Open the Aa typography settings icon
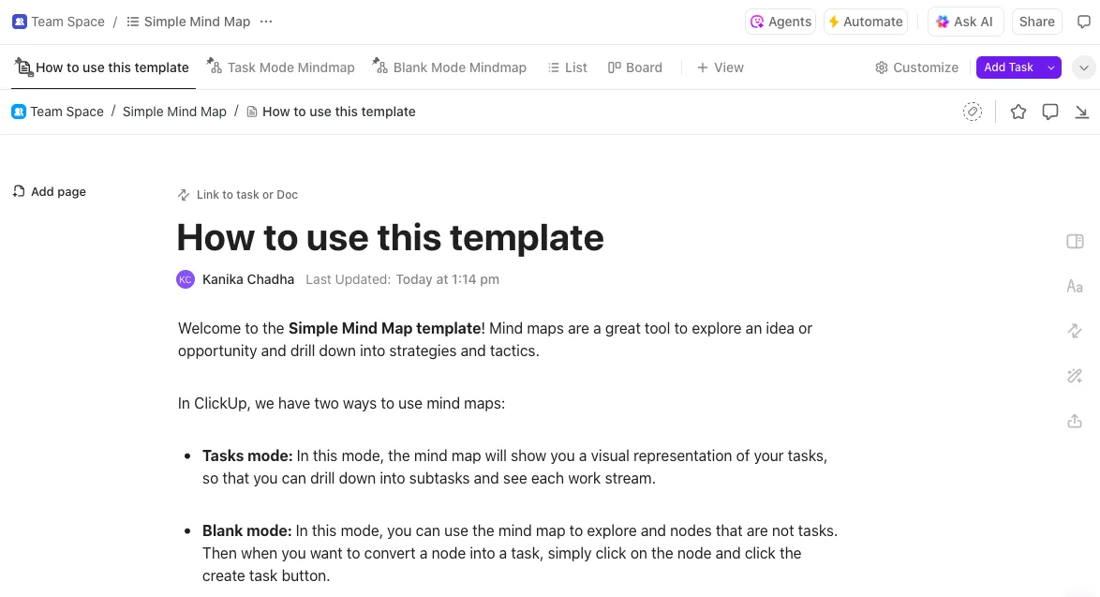This screenshot has height=597, width=1100. (1075, 286)
